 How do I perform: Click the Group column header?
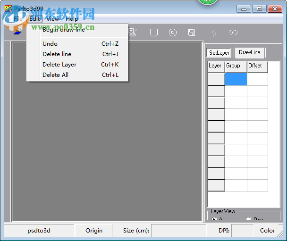236,67
